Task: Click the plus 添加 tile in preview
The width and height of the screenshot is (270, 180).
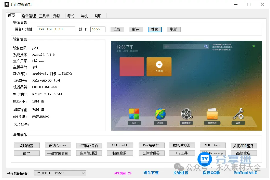Action: (x=159, y=66)
